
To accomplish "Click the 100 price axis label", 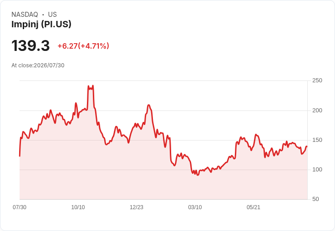I will tap(317, 170).
